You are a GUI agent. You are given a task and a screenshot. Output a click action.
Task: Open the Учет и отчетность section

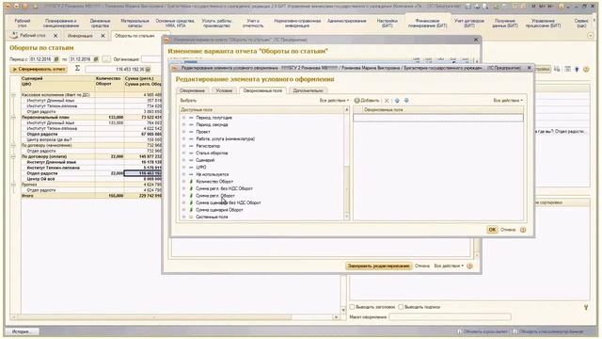click(253, 23)
